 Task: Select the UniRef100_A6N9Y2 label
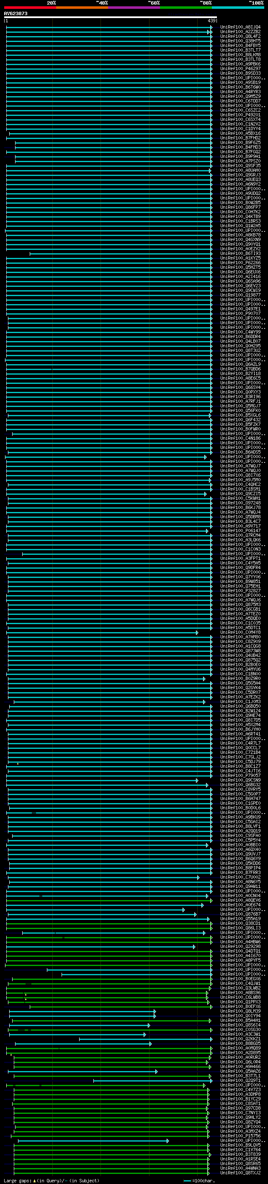coord(240,184)
